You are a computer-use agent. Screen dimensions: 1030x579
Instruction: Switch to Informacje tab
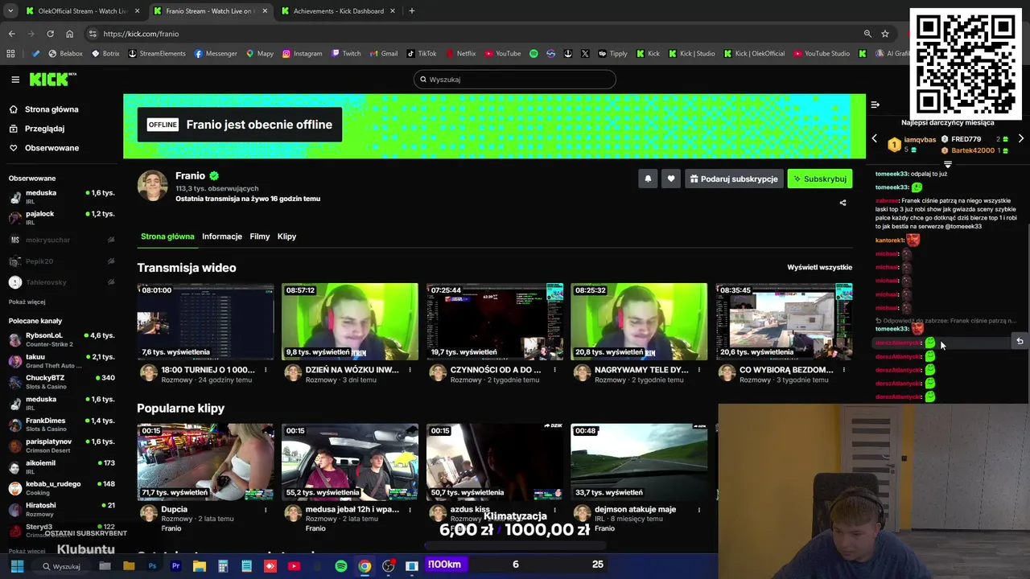(222, 236)
